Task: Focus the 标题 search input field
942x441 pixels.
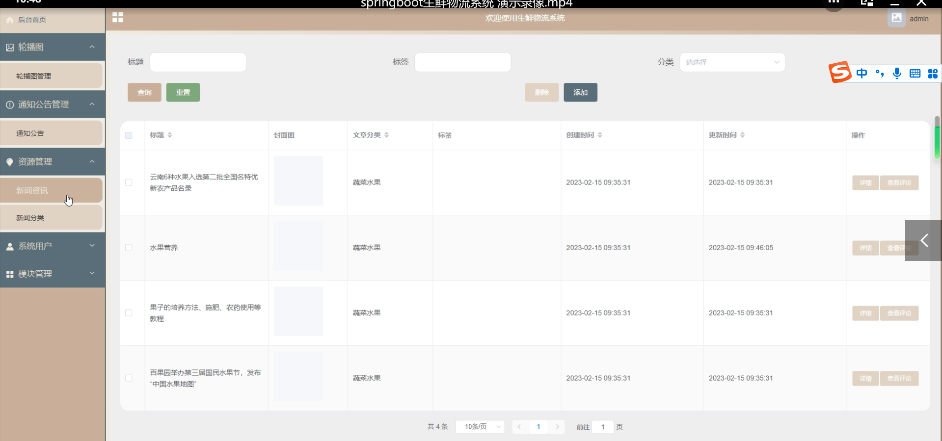Action: click(x=198, y=62)
